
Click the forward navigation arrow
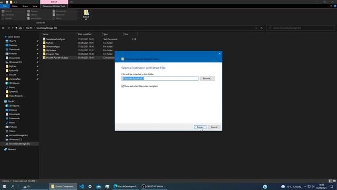8,28
